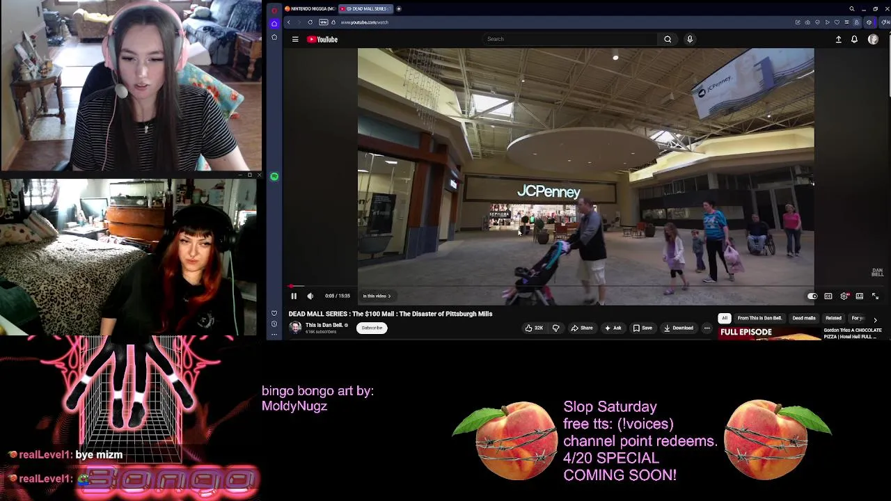Click the DEAD MALL SERIES video title
The height and width of the screenshot is (501, 891).
tap(391, 314)
